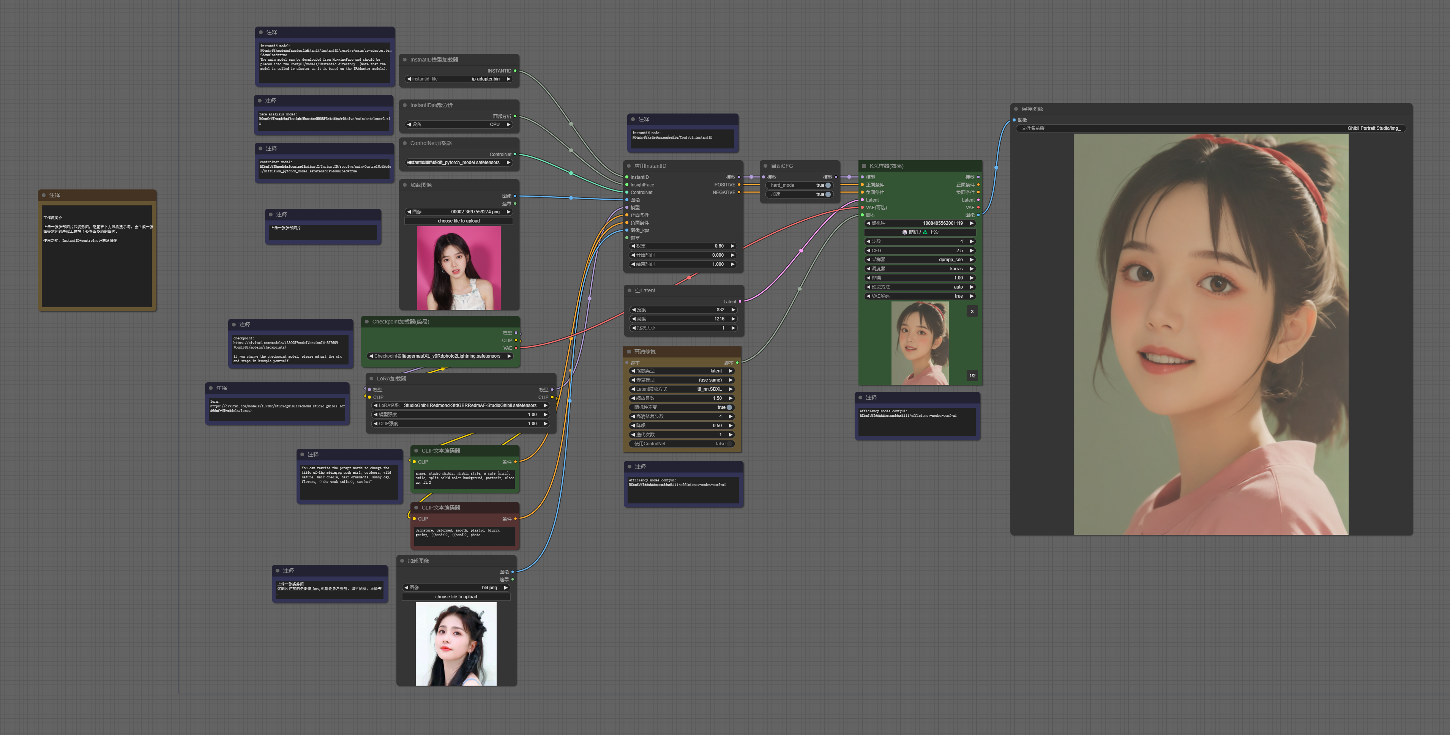
Task: Open image dropdown showing bl4.png
Action: point(456,588)
